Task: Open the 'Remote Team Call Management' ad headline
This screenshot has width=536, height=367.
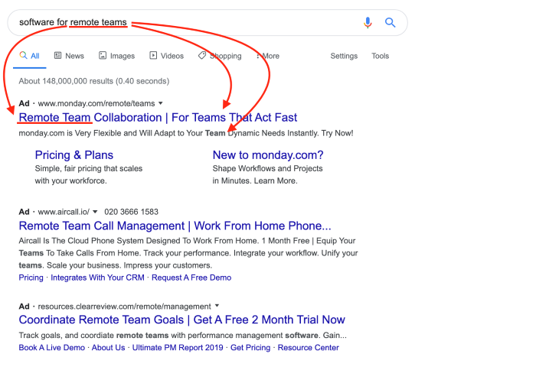Action: [175, 226]
